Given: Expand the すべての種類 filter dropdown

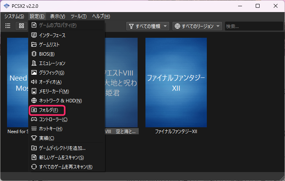Looking at the screenshot, I should pyautogui.click(x=148, y=26).
